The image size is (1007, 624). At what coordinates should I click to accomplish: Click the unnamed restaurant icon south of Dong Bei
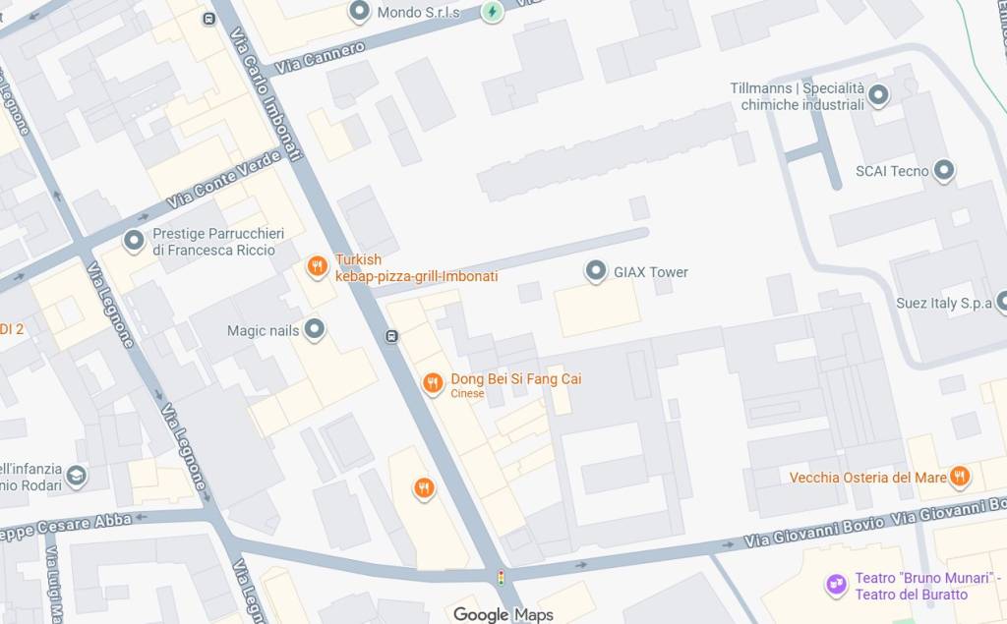click(x=423, y=489)
